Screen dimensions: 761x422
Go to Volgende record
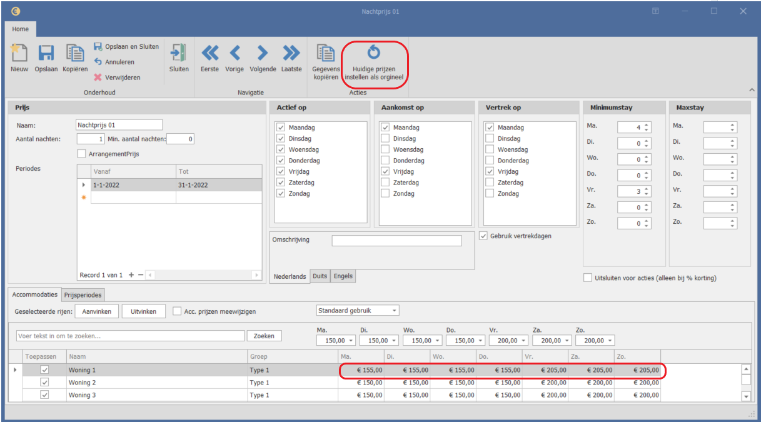263,52
